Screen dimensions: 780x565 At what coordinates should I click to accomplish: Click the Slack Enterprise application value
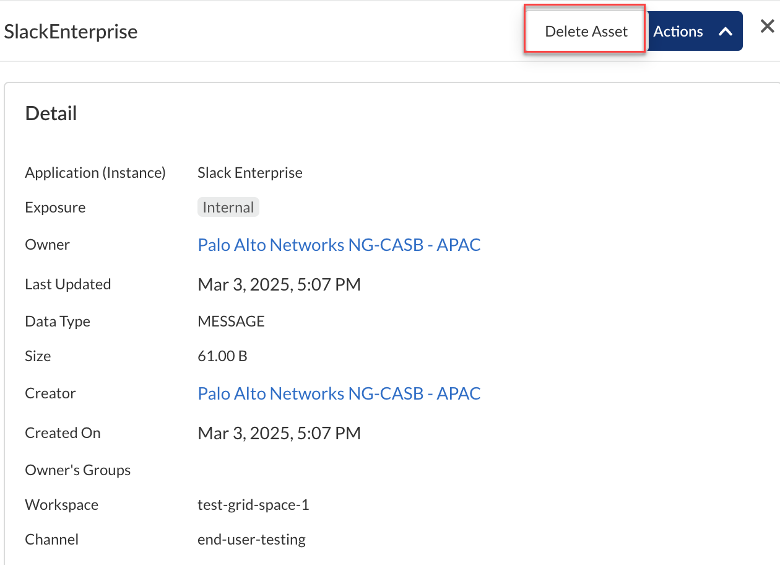(x=249, y=173)
